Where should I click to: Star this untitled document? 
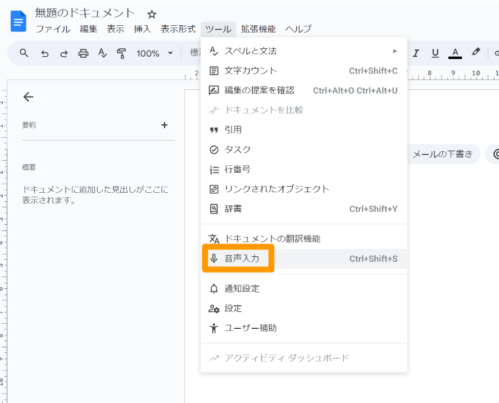pos(152,14)
